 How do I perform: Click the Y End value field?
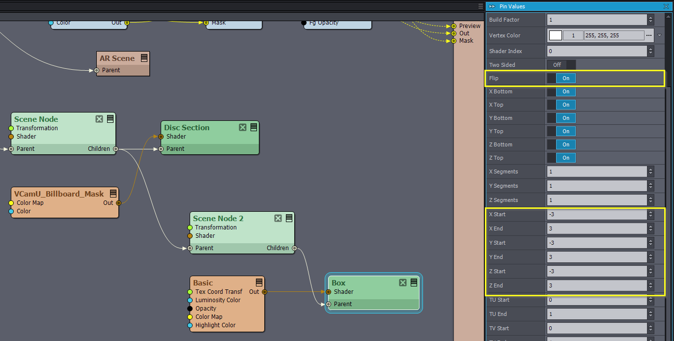pyautogui.click(x=597, y=257)
